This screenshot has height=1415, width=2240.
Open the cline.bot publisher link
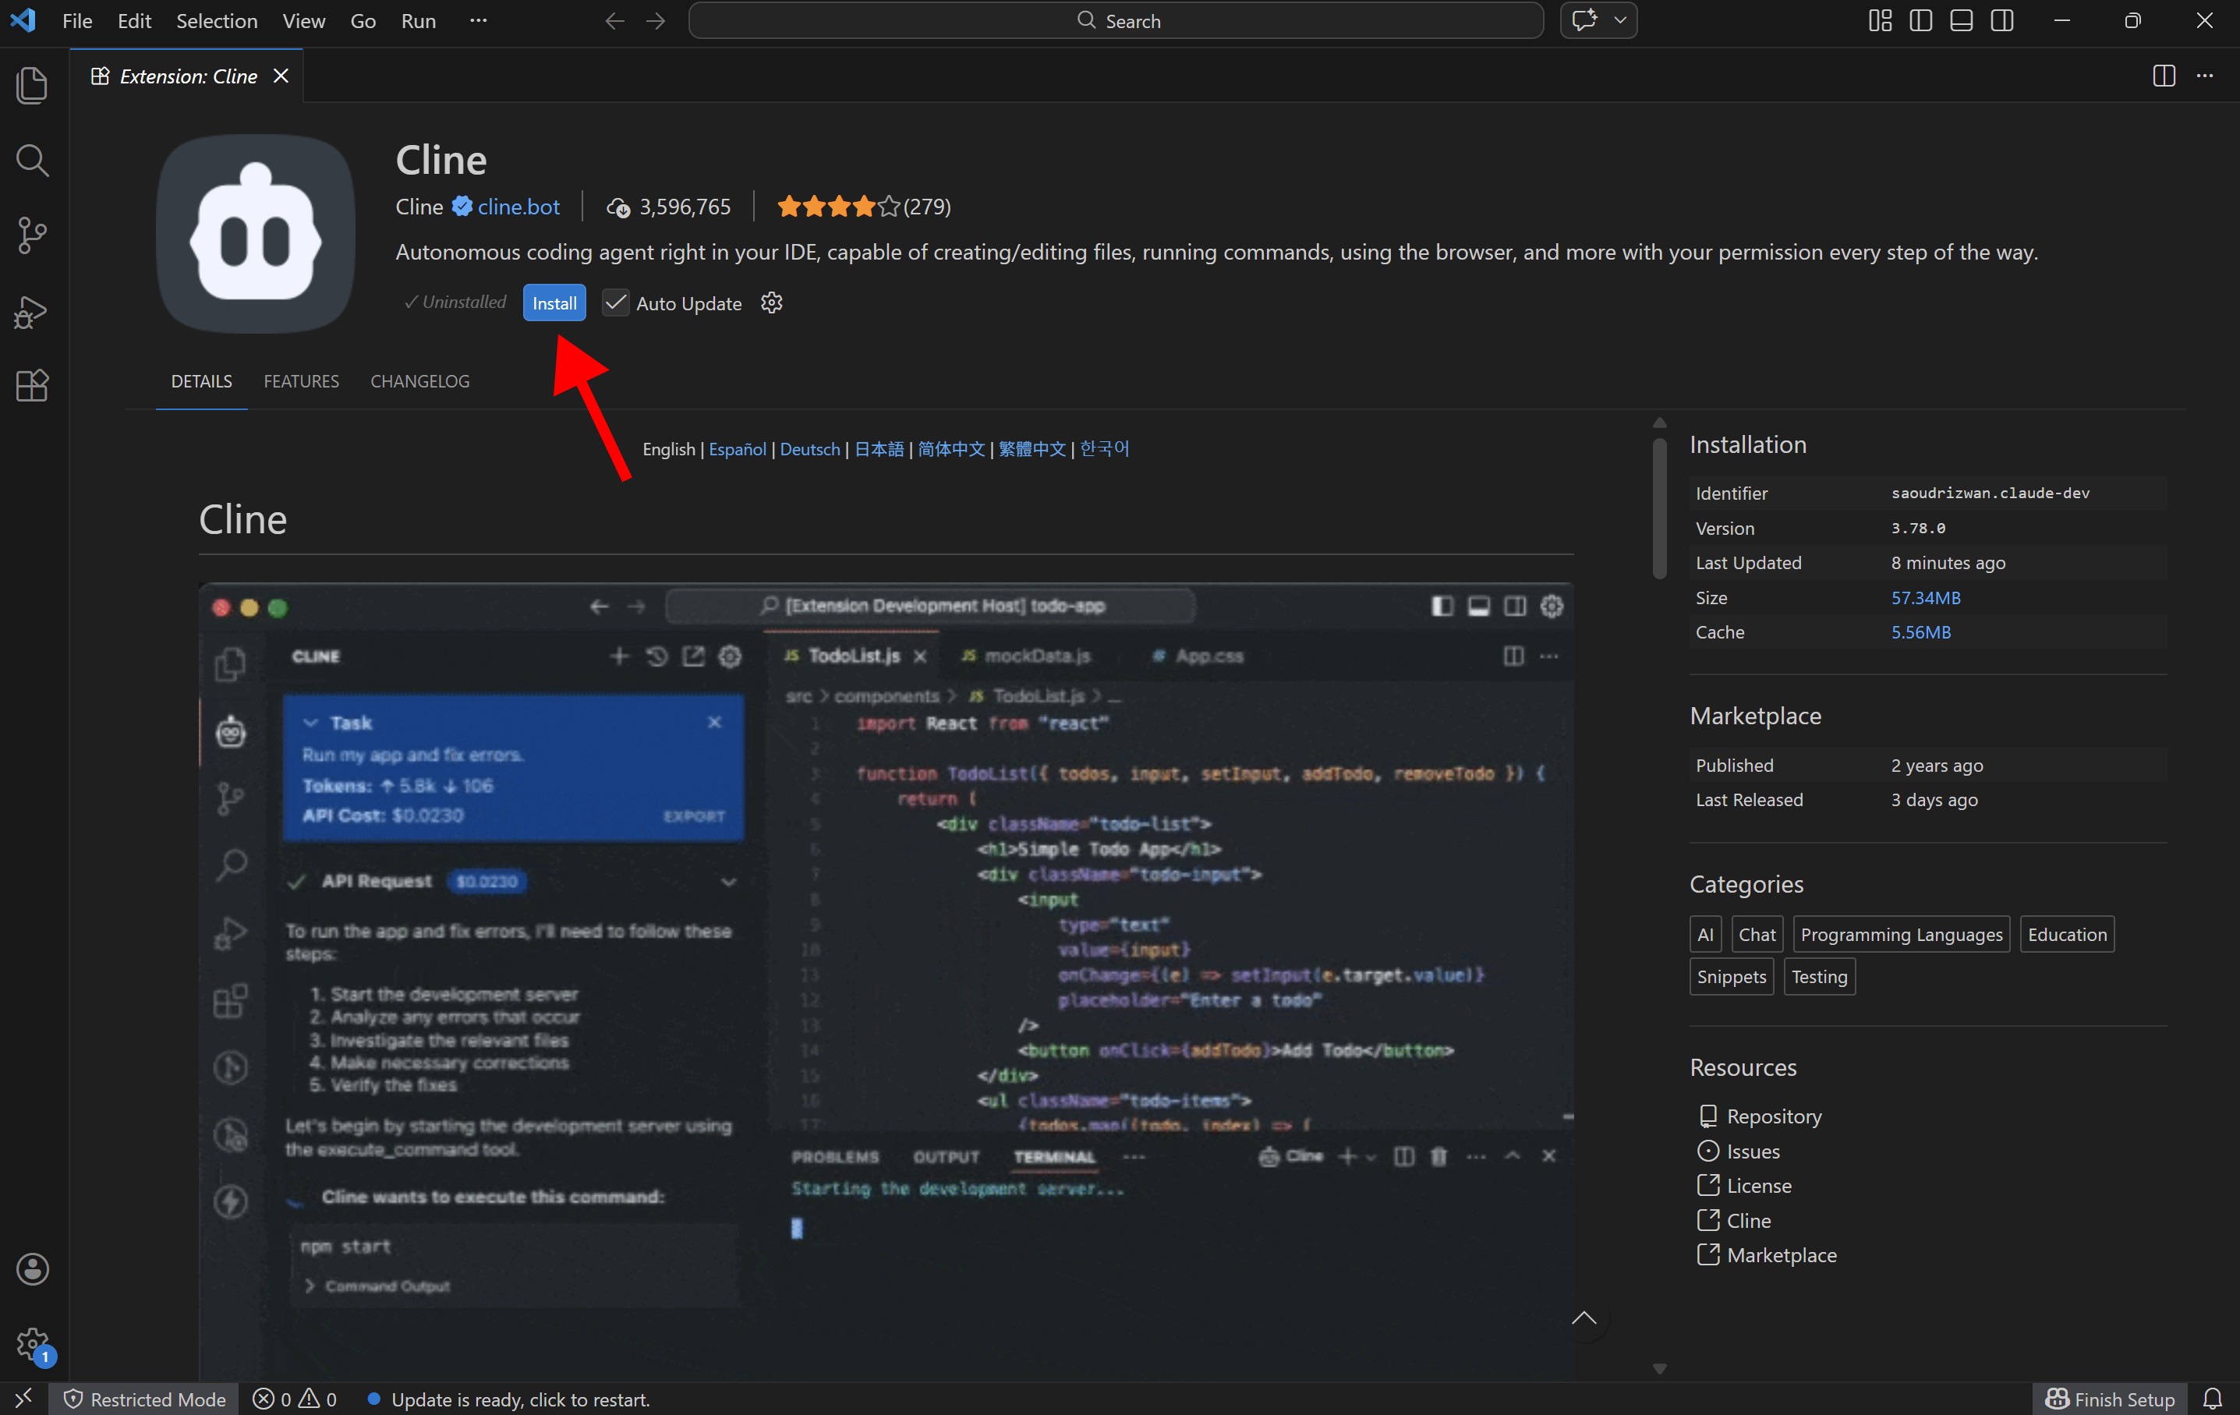[518, 207]
